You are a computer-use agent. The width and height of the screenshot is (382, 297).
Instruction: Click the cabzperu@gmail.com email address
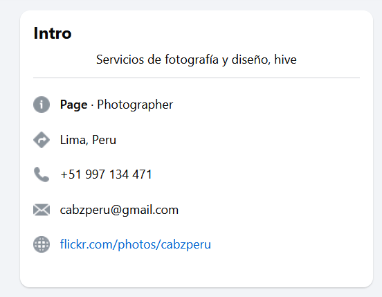pos(119,210)
